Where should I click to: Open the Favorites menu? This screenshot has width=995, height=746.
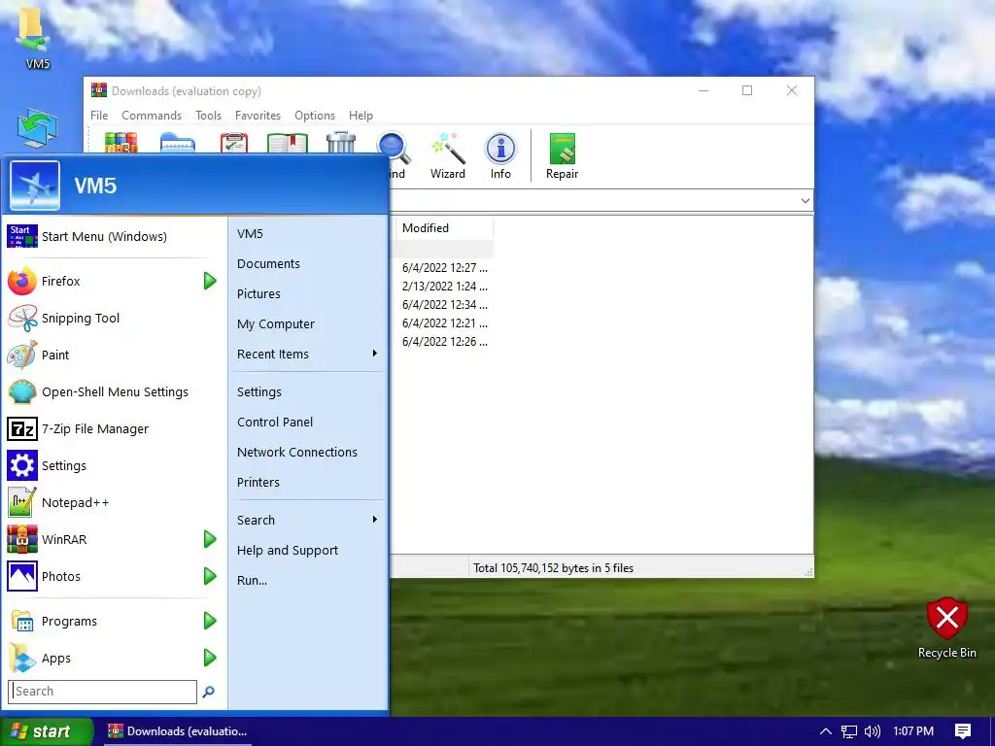tap(257, 116)
